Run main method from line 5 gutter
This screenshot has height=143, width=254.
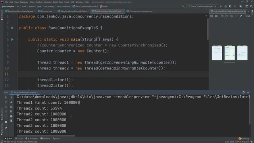12,39
